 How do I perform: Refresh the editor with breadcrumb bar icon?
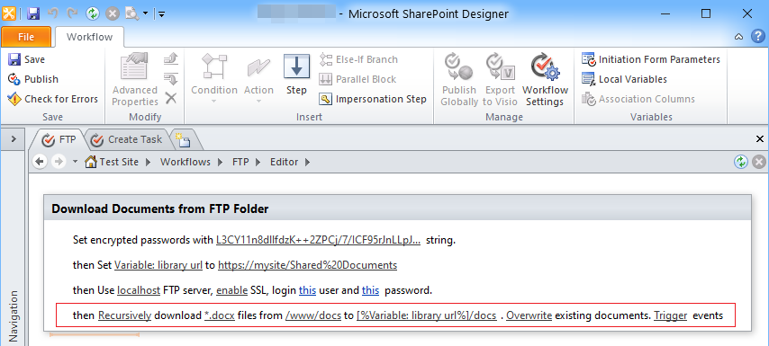740,162
